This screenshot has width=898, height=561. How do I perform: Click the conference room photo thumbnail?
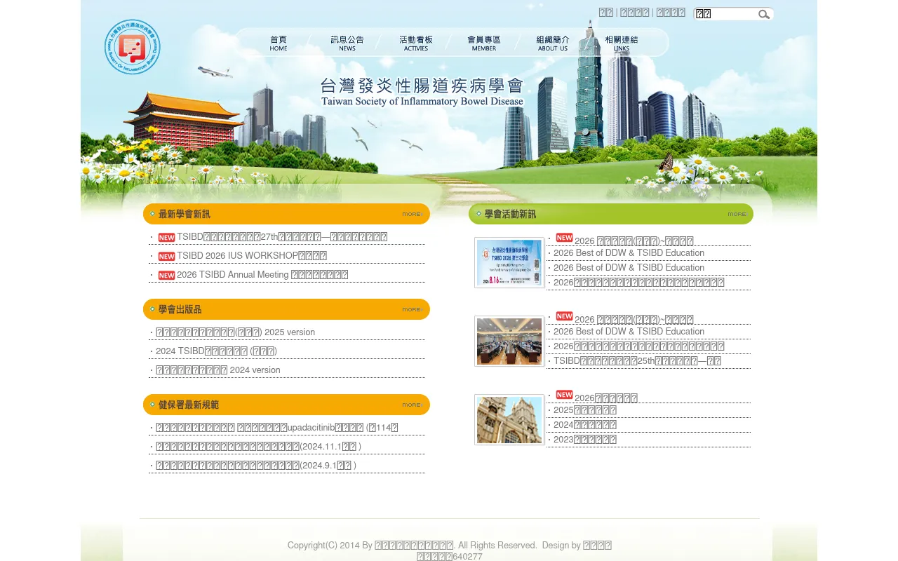pyautogui.click(x=509, y=341)
